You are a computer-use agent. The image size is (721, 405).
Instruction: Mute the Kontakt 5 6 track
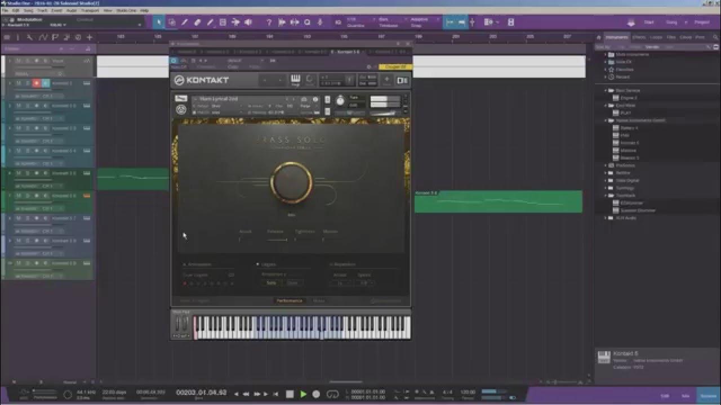pyautogui.click(x=18, y=196)
